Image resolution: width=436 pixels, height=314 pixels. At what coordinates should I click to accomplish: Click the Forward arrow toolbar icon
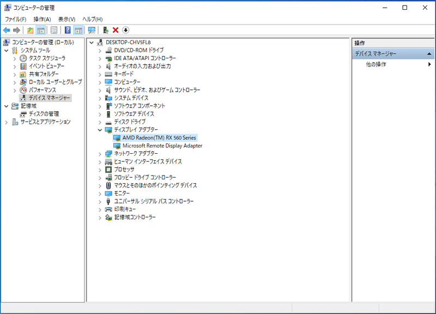point(17,30)
